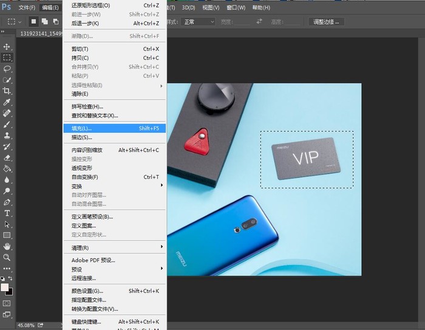Select the Quick Selection tool
This screenshot has width=425, height=330.
pyautogui.click(x=7, y=80)
